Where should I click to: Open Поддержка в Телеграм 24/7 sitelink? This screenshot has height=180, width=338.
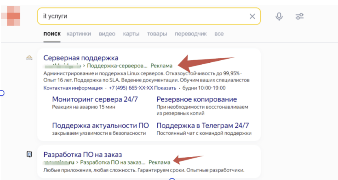coord(203,125)
